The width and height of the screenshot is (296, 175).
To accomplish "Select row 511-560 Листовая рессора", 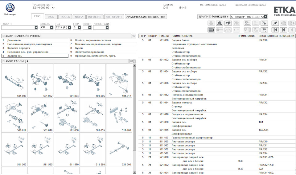I will pyautogui.click(x=217, y=142).
